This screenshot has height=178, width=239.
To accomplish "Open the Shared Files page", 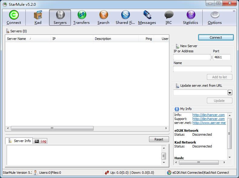I will (125, 17).
